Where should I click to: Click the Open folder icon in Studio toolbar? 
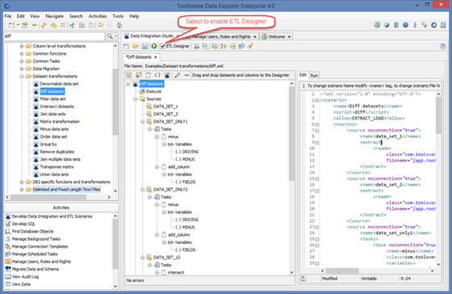pos(136,46)
